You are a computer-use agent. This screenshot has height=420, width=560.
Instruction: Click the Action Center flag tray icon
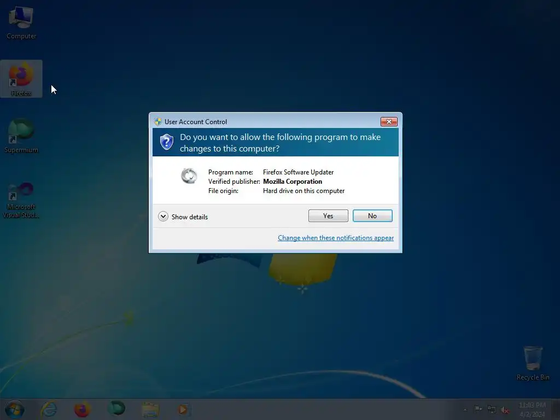point(478,409)
